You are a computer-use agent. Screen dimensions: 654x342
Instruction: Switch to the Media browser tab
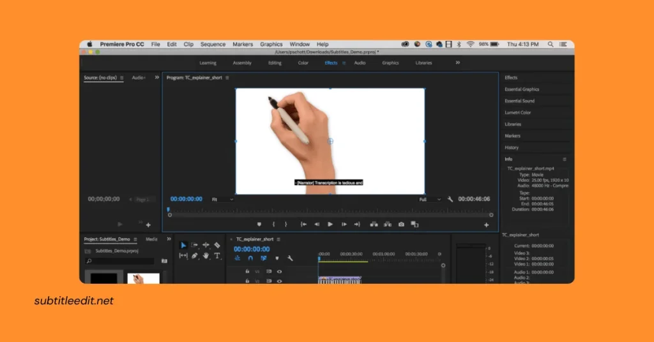click(x=151, y=239)
